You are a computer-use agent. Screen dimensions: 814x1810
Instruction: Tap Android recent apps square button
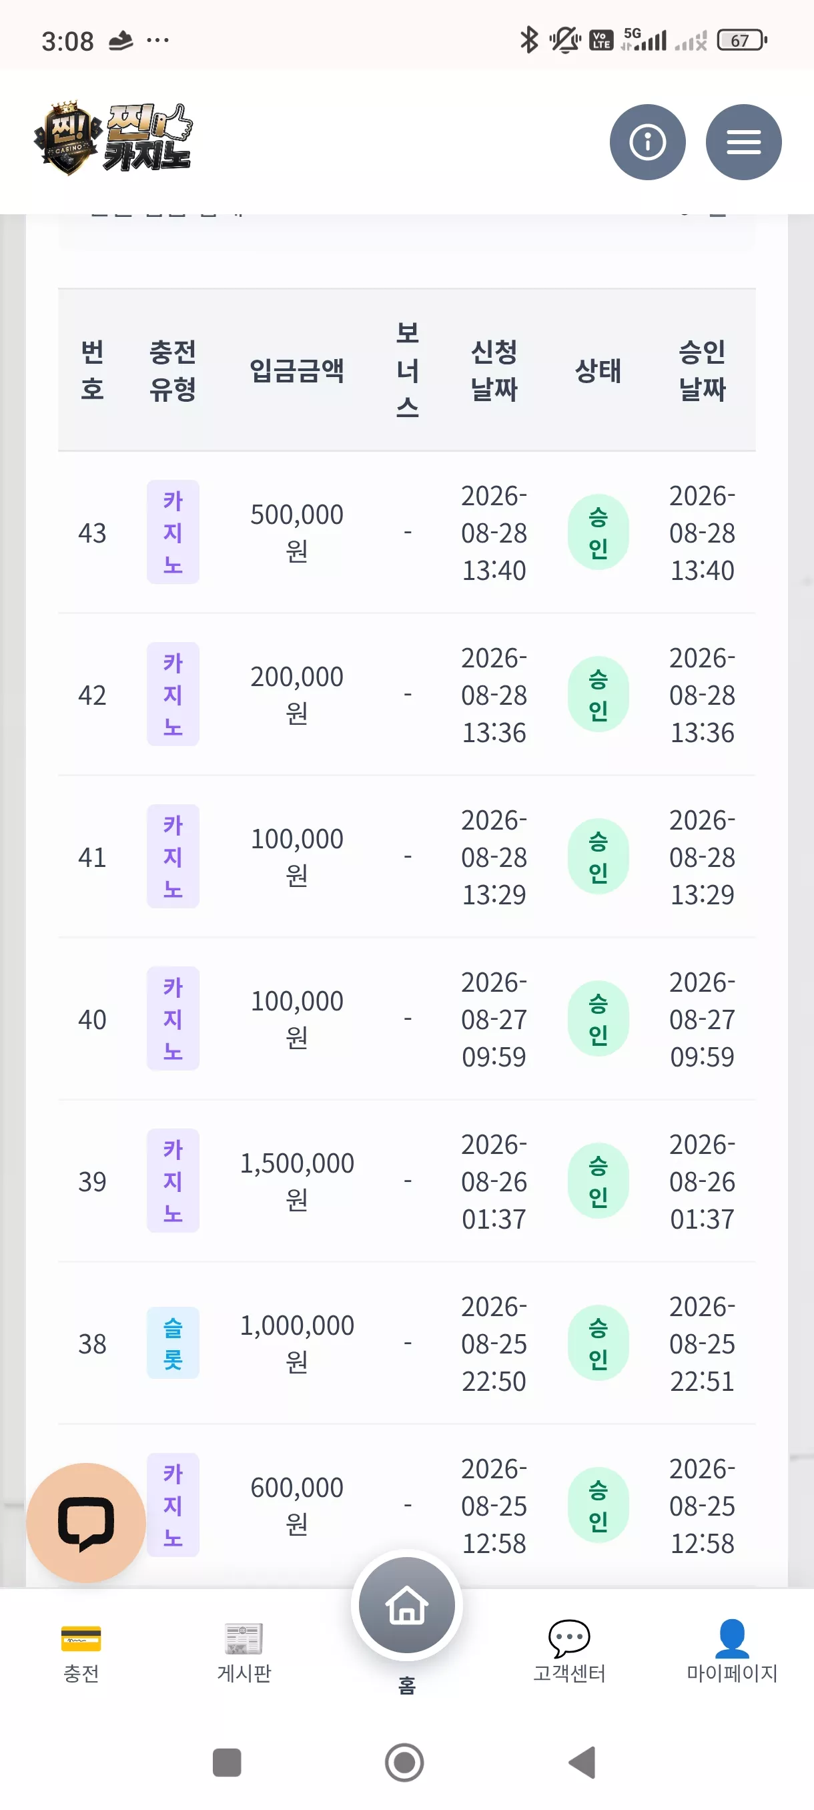pos(226,1762)
